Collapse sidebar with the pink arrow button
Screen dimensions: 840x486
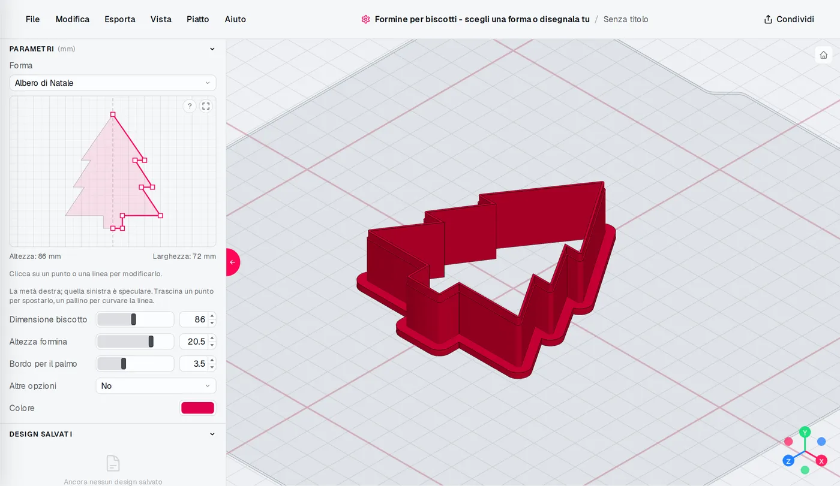pyautogui.click(x=233, y=262)
